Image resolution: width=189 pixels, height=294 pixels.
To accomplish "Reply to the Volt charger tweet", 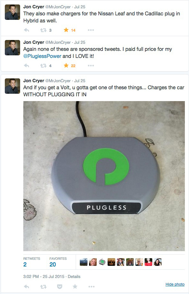I will click(26, 287).
